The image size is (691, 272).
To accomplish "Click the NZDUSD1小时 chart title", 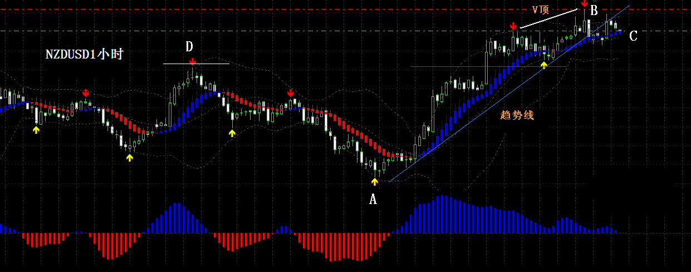I will (85, 55).
